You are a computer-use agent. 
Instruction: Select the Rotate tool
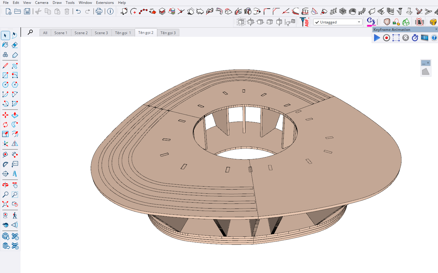[x=5, y=124]
